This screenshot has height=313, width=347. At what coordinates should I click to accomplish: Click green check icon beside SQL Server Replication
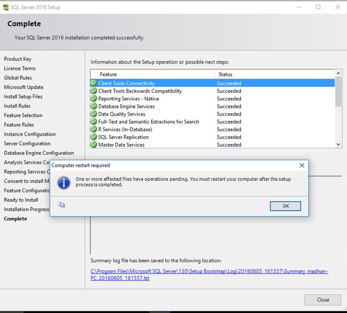pos(94,137)
